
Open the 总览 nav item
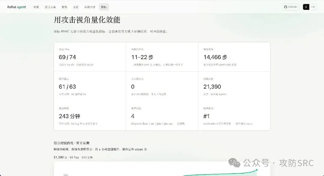(x=36, y=7)
